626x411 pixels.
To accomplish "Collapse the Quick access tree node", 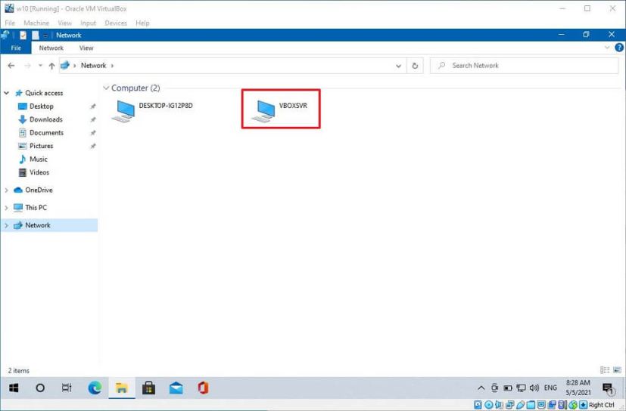I will coord(6,93).
